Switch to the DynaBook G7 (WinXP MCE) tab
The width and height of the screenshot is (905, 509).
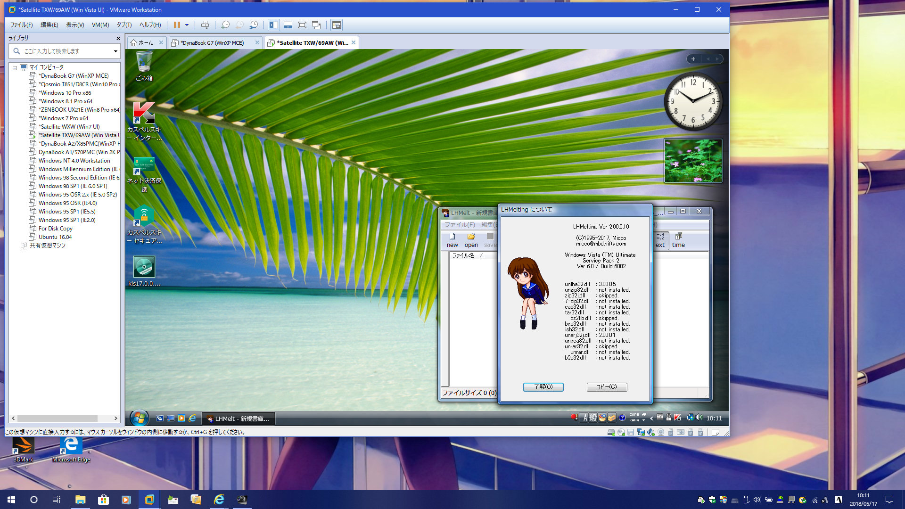tap(212, 43)
